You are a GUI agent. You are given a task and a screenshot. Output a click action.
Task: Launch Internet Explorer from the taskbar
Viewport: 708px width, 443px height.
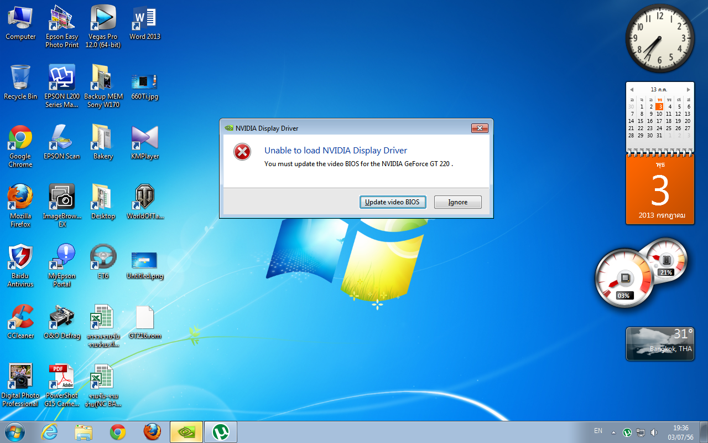click(49, 432)
